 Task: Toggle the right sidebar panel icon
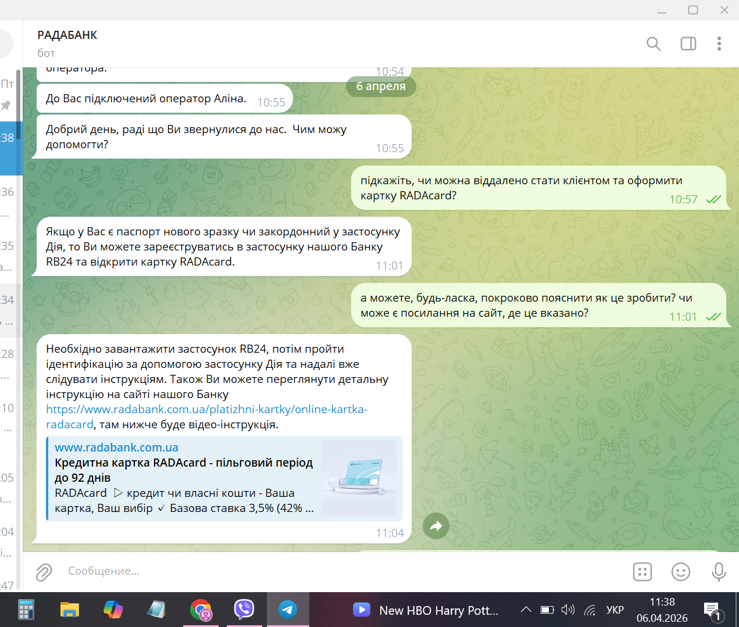[688, 44]
